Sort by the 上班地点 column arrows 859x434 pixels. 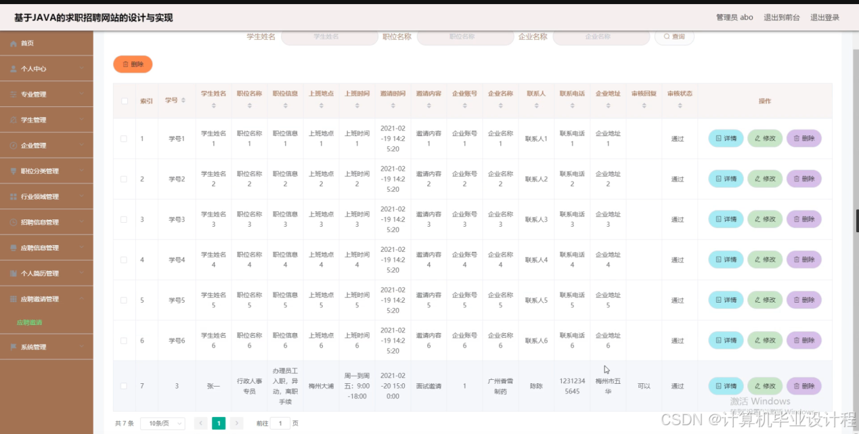point(321,107)
